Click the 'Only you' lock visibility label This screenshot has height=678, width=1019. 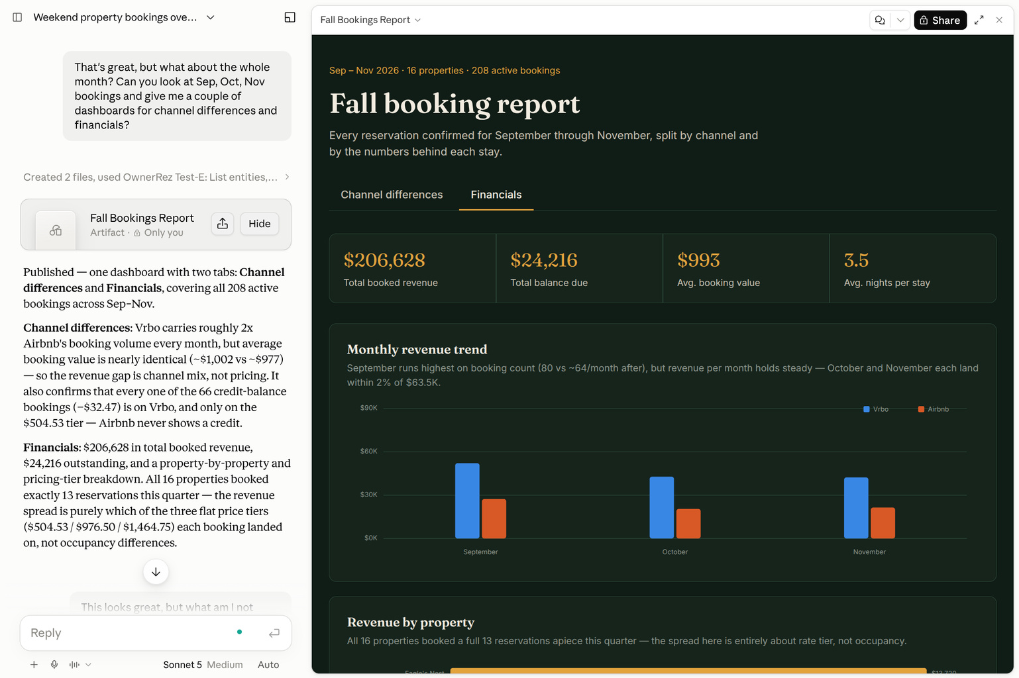point(158,232)
